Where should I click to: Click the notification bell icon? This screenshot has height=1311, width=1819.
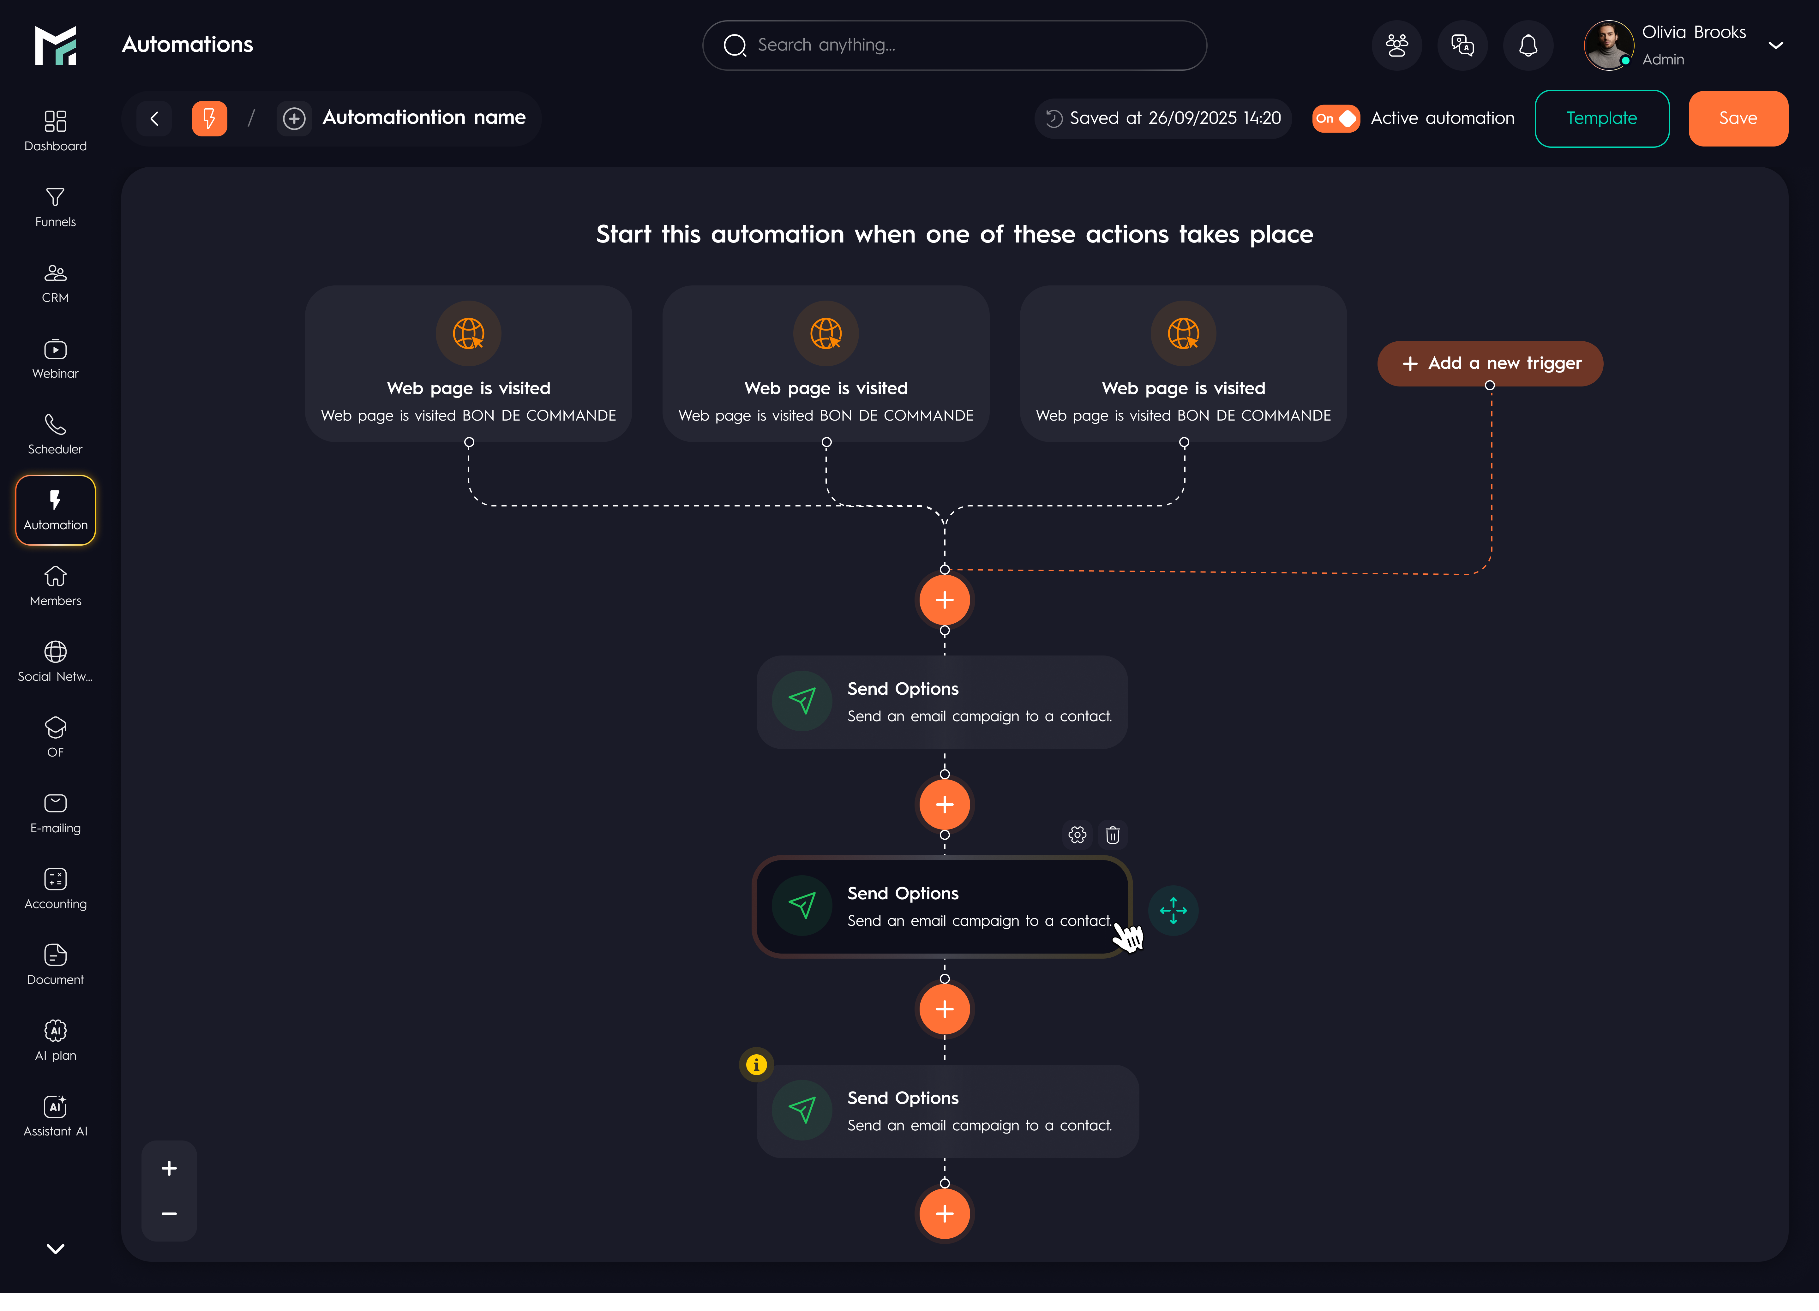click(x=1528, y=46)
